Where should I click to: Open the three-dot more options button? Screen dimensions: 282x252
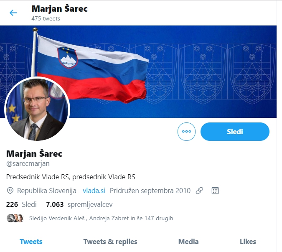pyautogui.click(x=186, y=132)
